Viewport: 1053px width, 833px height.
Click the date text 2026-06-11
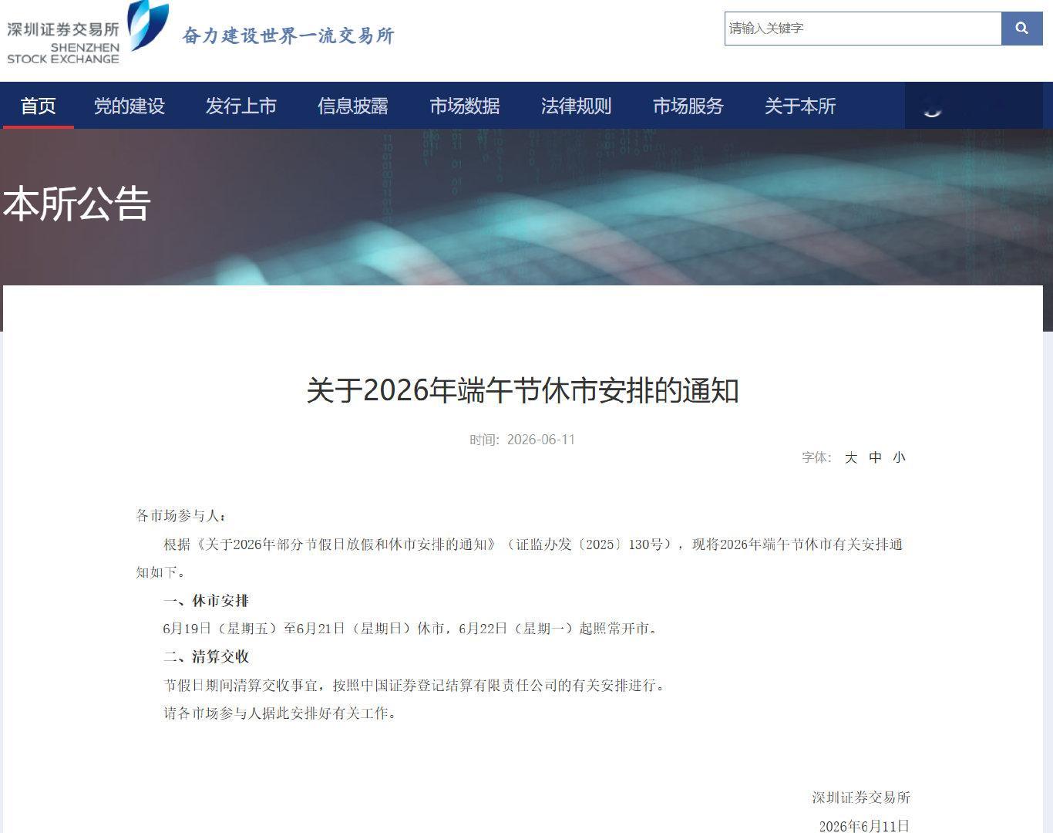[541, 440]
